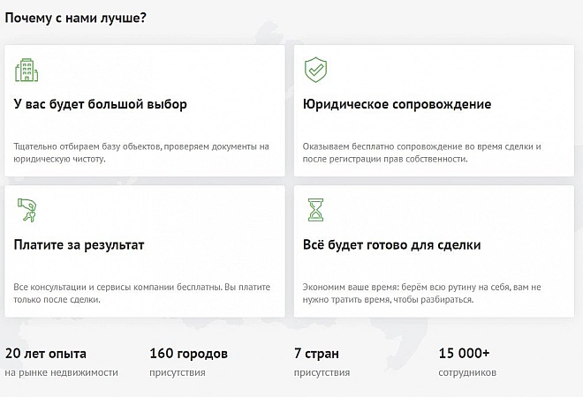The width and height of the screenshot is (583, 397).
Task: Click the green shield checkmark icon
Action: click(x=315, y=70)
